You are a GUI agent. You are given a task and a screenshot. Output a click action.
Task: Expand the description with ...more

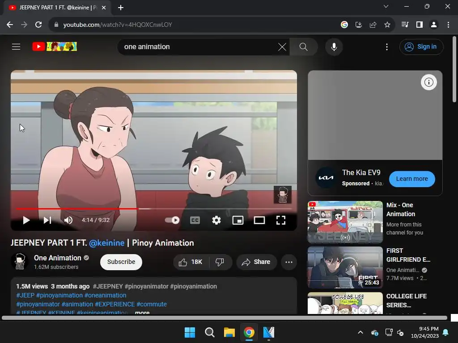pyautogui.click(x=142, y=312)
